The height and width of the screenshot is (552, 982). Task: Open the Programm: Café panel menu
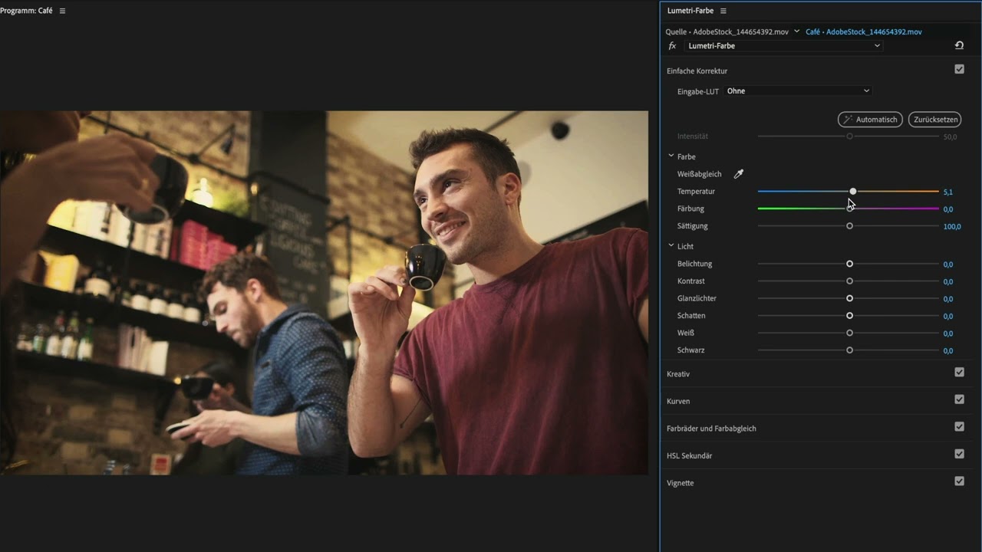point(63,11)
